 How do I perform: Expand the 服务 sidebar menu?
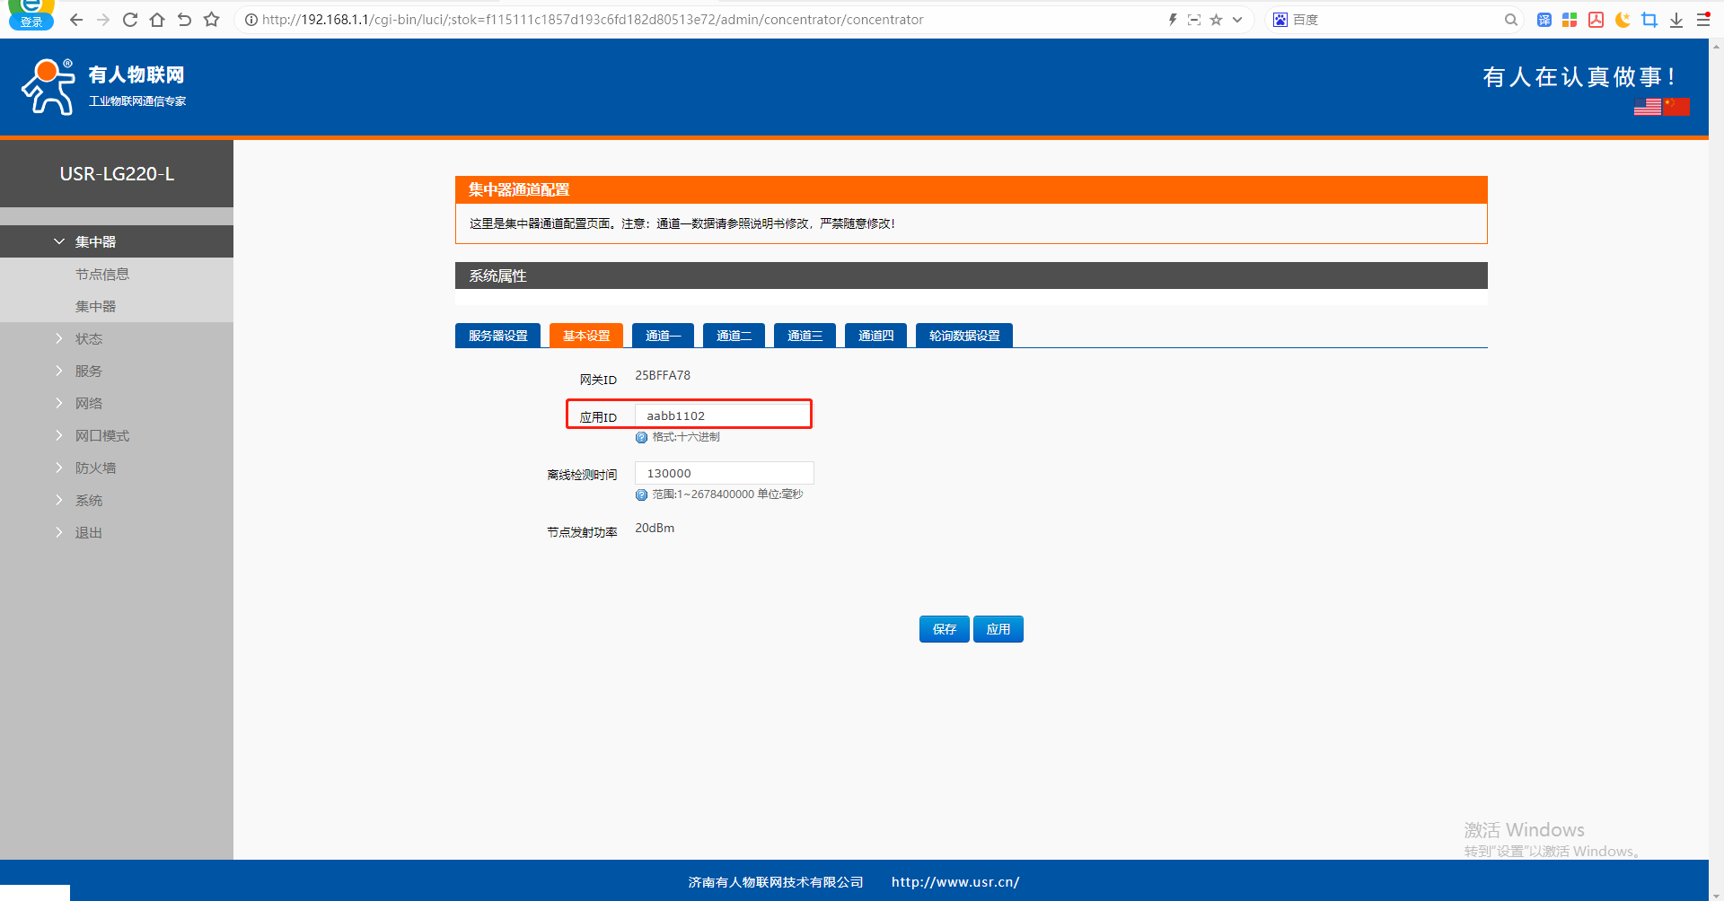117,371
